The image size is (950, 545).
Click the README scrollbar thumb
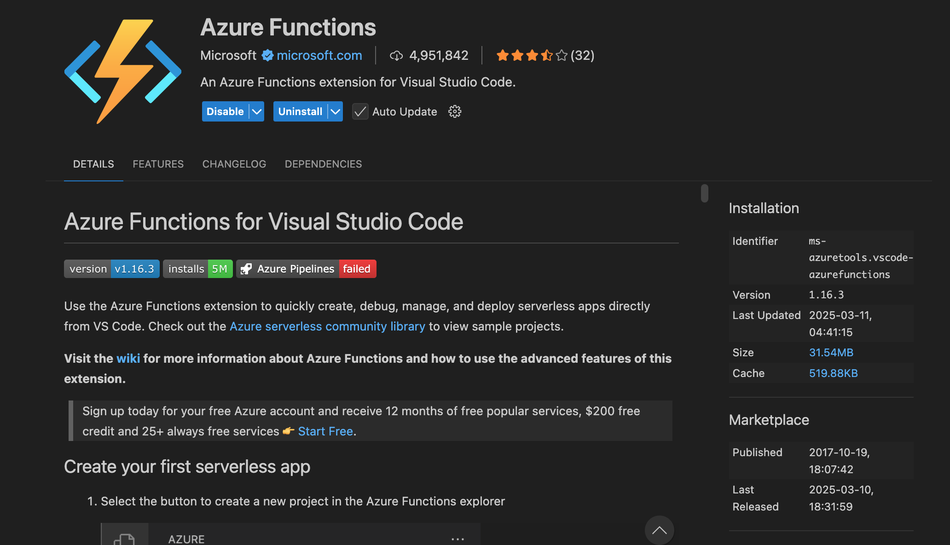705,193
